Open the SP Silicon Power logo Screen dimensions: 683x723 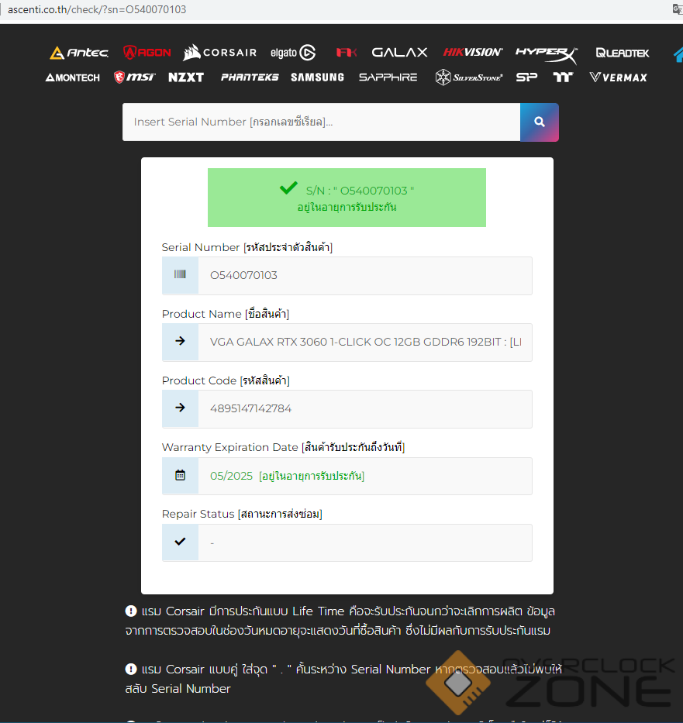[x=526, y=77]
